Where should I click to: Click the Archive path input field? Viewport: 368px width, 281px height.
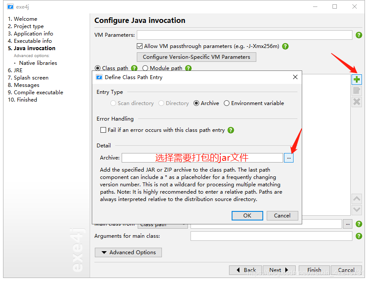point(202,158)
